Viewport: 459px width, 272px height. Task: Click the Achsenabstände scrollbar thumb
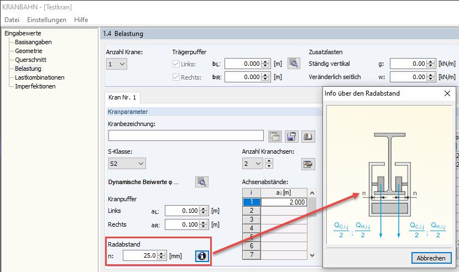[x=312, y=207]
